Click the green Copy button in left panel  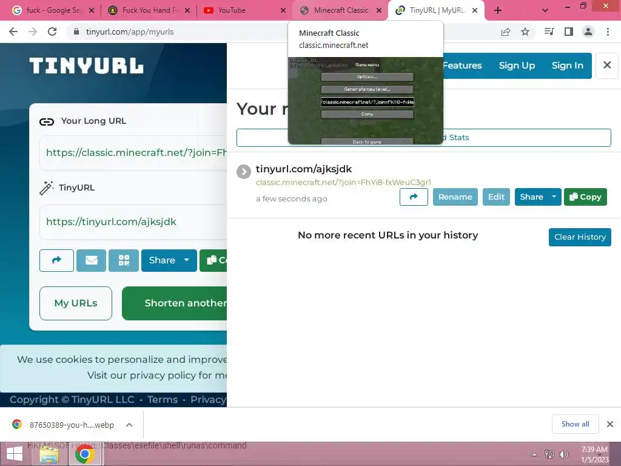[x=213, y=260]
